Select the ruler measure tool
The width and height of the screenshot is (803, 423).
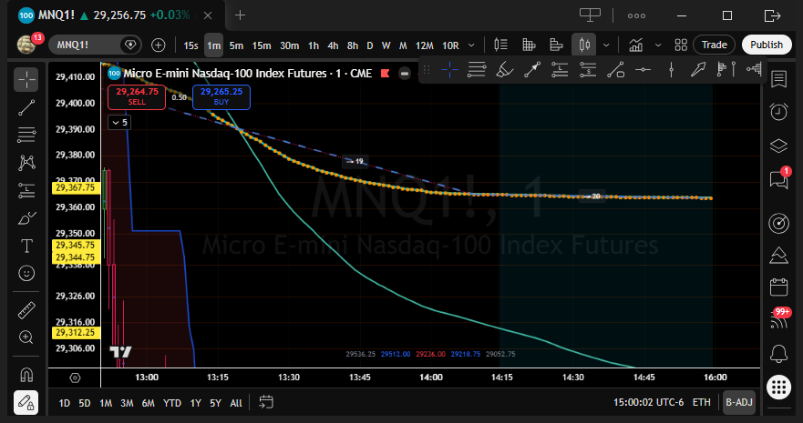click(x=26, y=309)
